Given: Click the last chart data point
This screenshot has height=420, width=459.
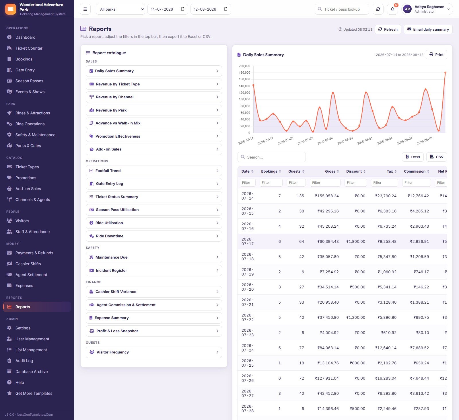Looking at the screenshot, I should pyautogui.click(x=445, y=73).
